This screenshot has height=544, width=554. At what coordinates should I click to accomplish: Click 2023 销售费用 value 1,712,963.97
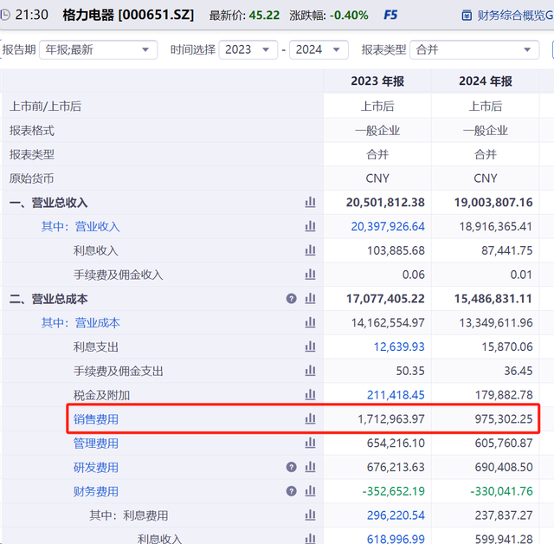[391, 419]
